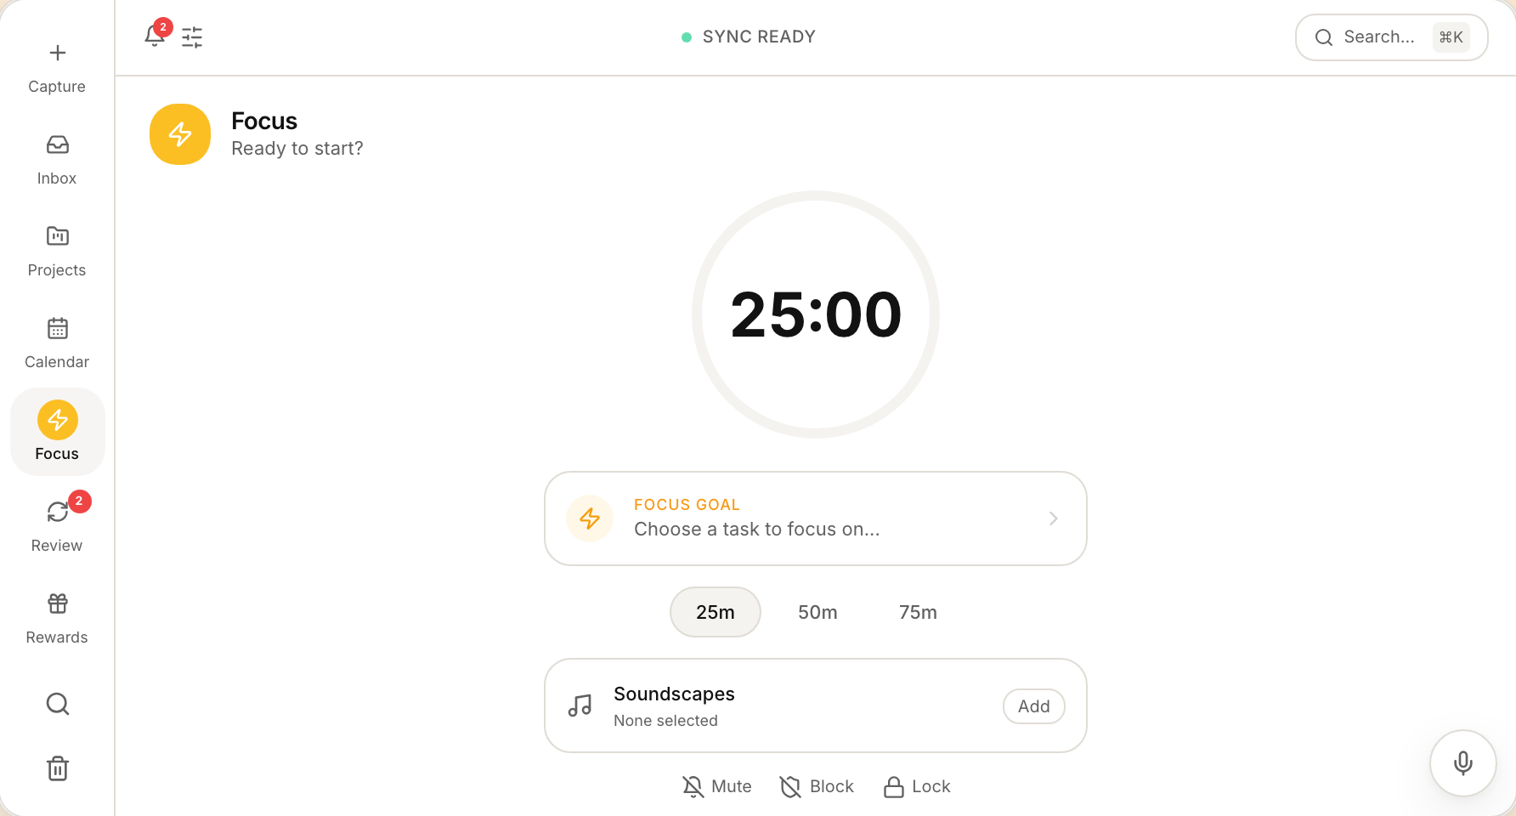Mute sounds for the focus session
The image size is (1516, 816).
(x=716, y=786)
